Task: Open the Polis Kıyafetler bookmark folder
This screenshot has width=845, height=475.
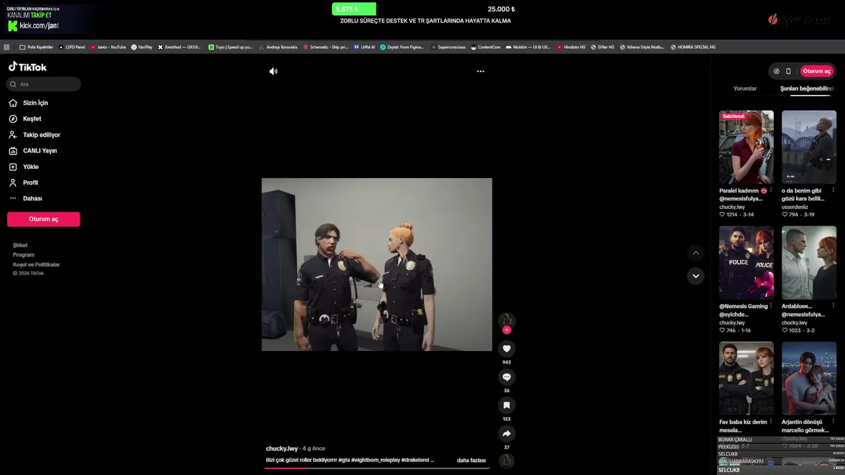Action: point(36,47)
